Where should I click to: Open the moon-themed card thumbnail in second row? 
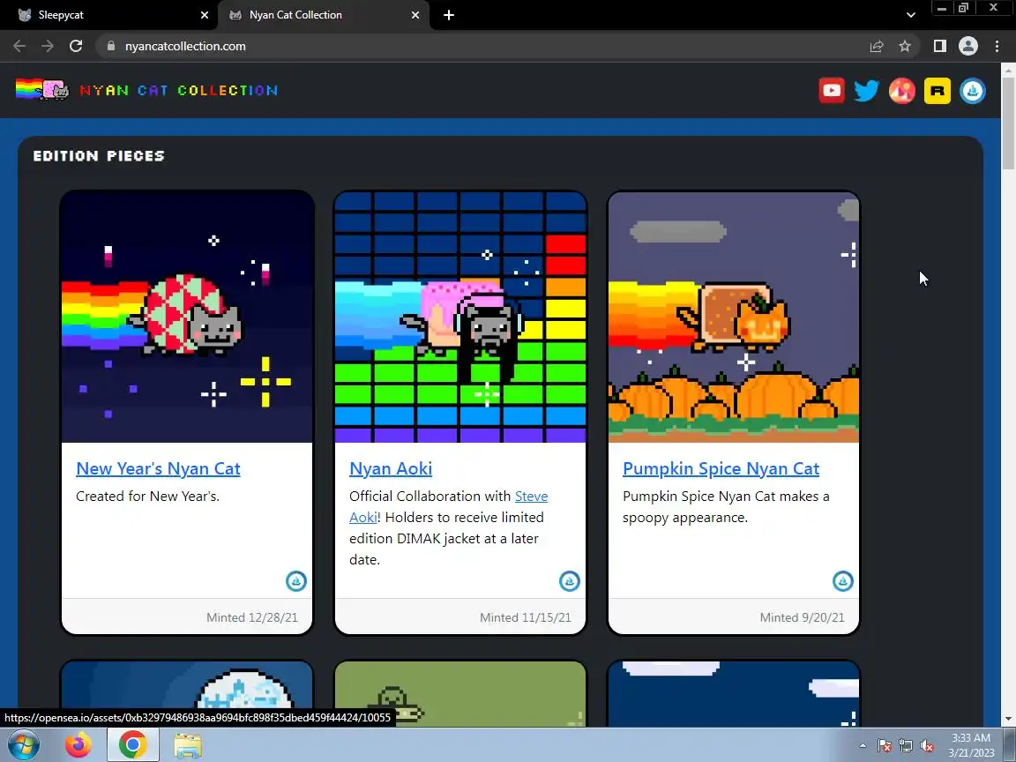point(187,692)
